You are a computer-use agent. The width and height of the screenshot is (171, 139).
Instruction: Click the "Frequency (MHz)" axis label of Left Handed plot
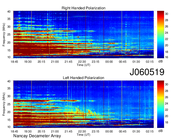4,104
